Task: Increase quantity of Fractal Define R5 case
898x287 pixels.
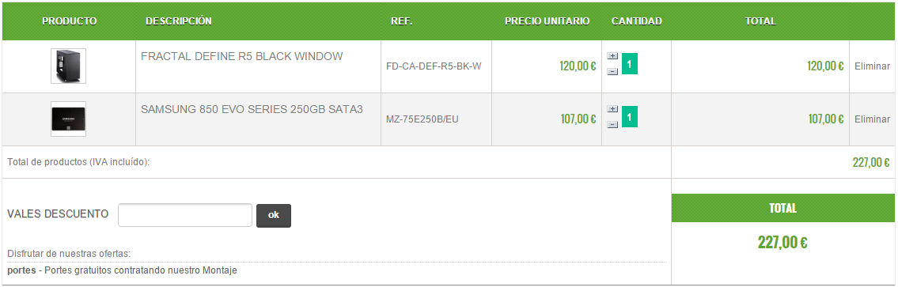Action: 612,56
